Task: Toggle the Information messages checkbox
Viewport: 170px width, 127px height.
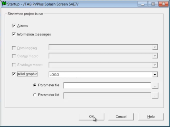Action: [14, 34]
